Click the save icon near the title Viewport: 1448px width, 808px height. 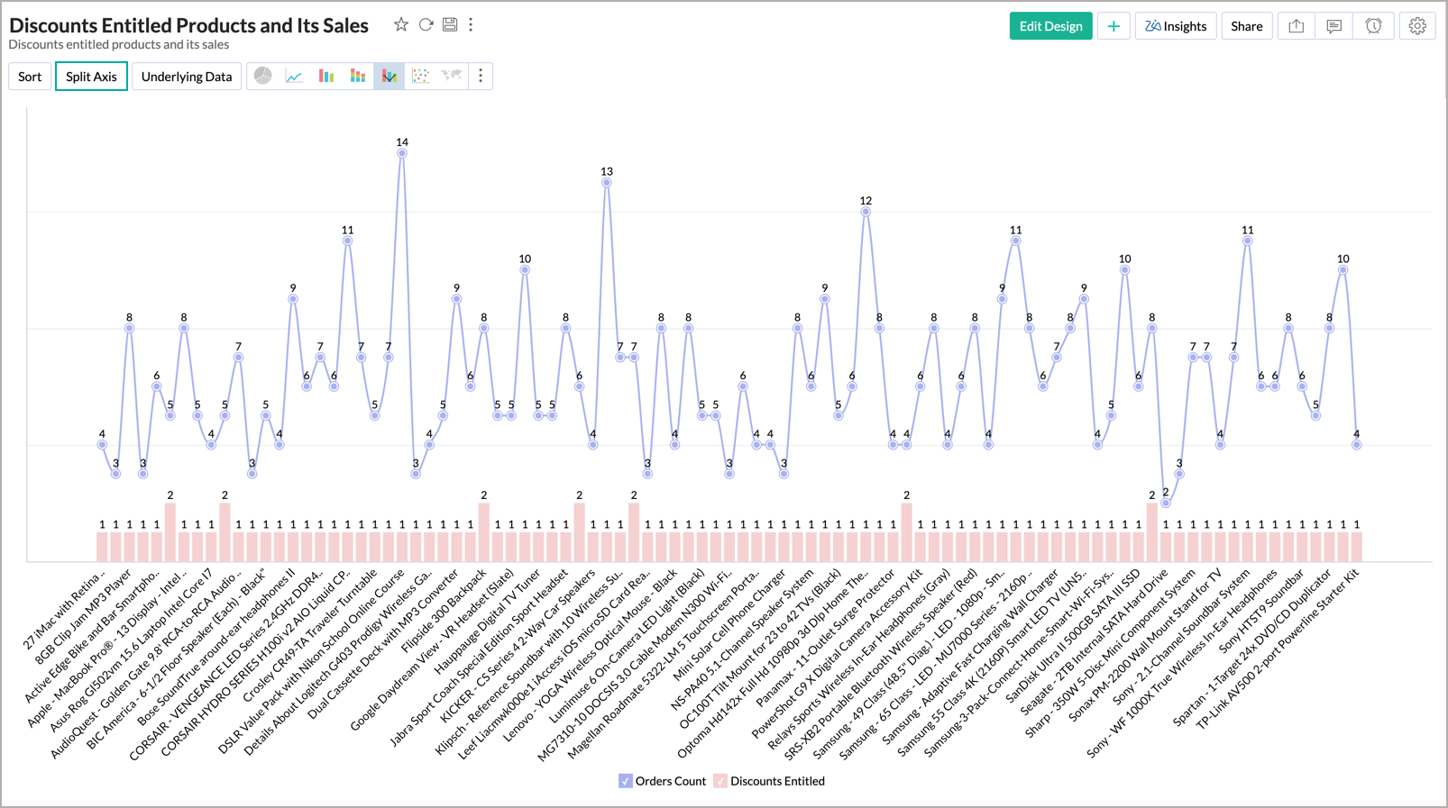pyautogui.click(x=450, y=25)
